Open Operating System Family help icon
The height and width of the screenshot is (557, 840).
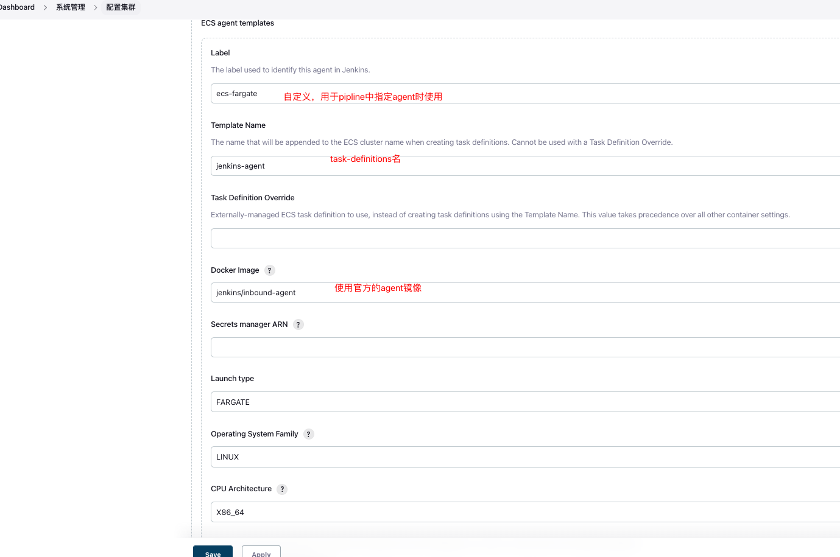(308, 434)
